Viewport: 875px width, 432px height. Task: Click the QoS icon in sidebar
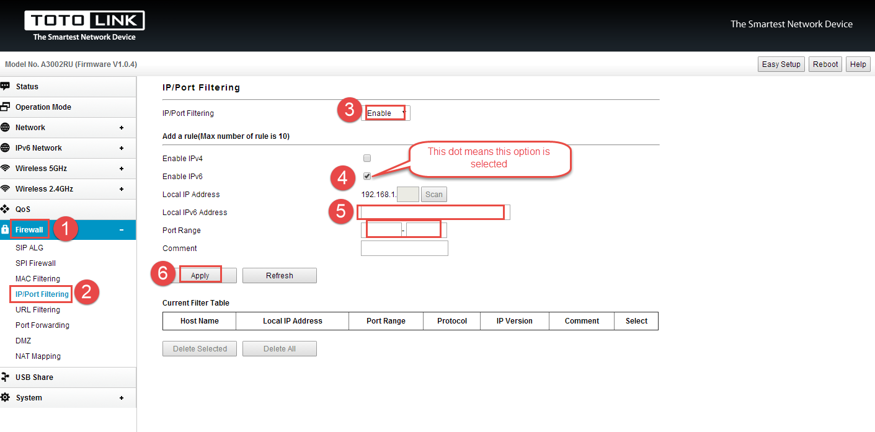[x=5, y=209]
